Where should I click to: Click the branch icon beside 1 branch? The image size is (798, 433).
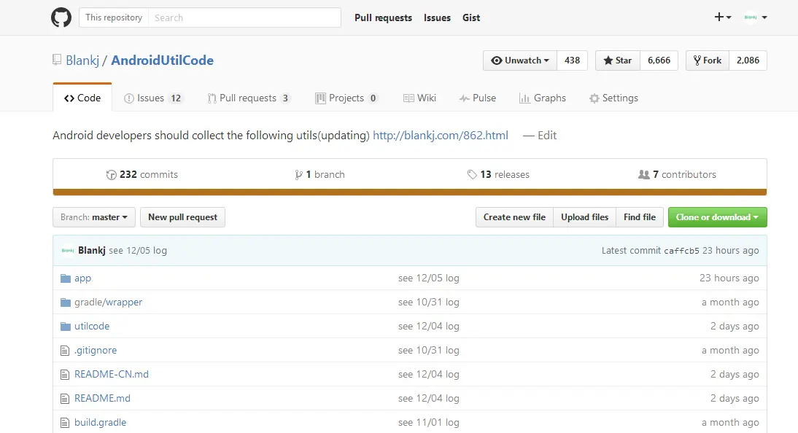[298, 175]
